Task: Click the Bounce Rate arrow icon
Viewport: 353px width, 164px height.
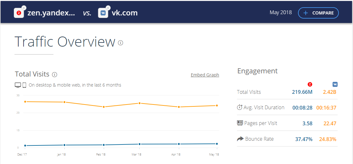Action: 240,139
